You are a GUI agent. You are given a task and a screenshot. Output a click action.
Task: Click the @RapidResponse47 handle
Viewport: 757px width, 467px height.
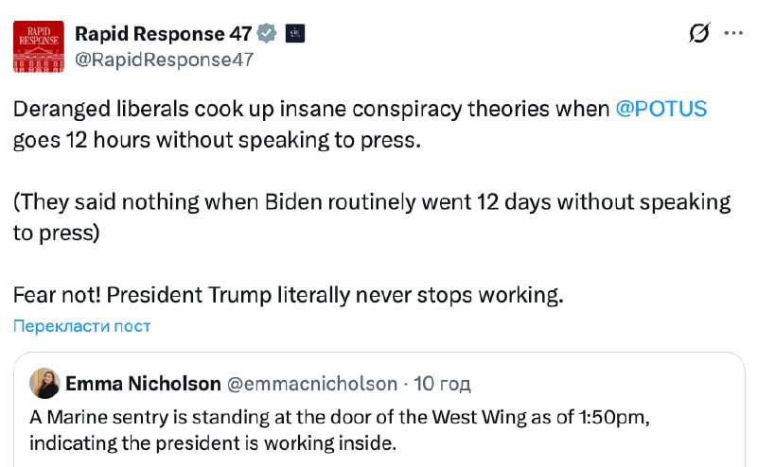coord(164,59)
